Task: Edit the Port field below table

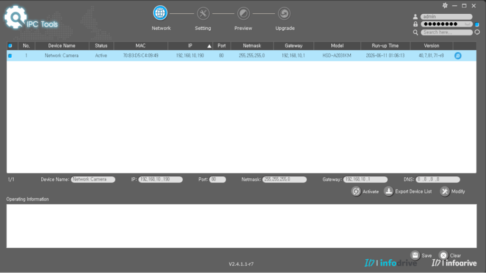Action: click(x=217, y=180)
